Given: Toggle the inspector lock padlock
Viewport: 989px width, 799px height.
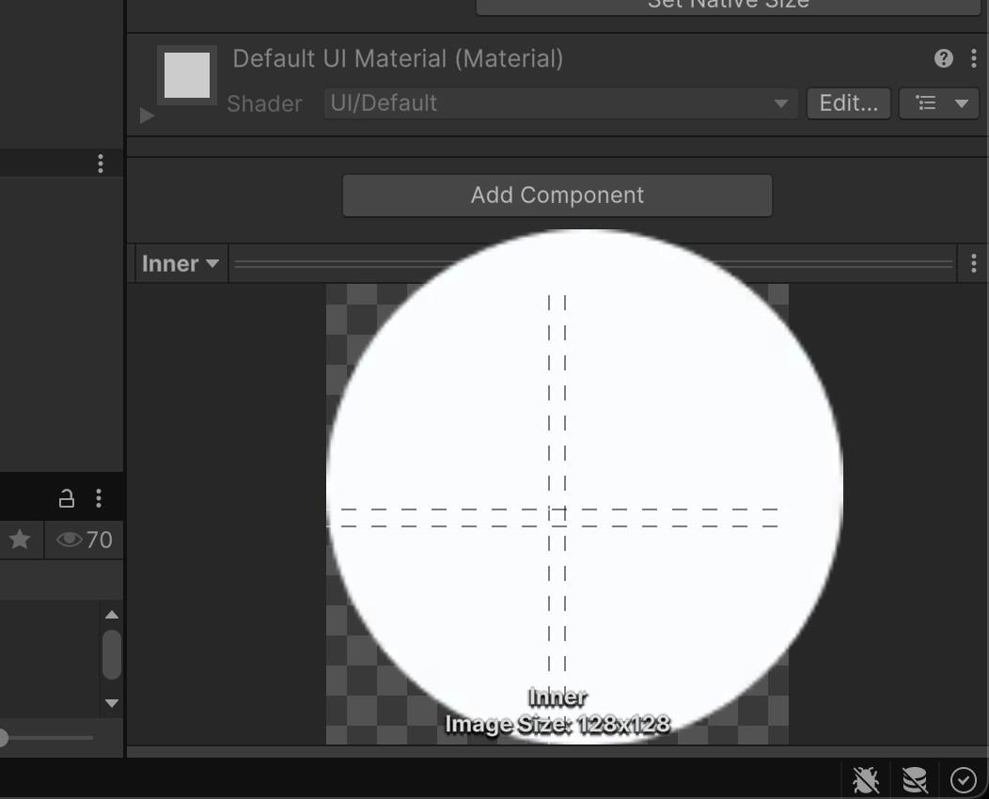Looking at the screenshot, I should coord(66,497).
